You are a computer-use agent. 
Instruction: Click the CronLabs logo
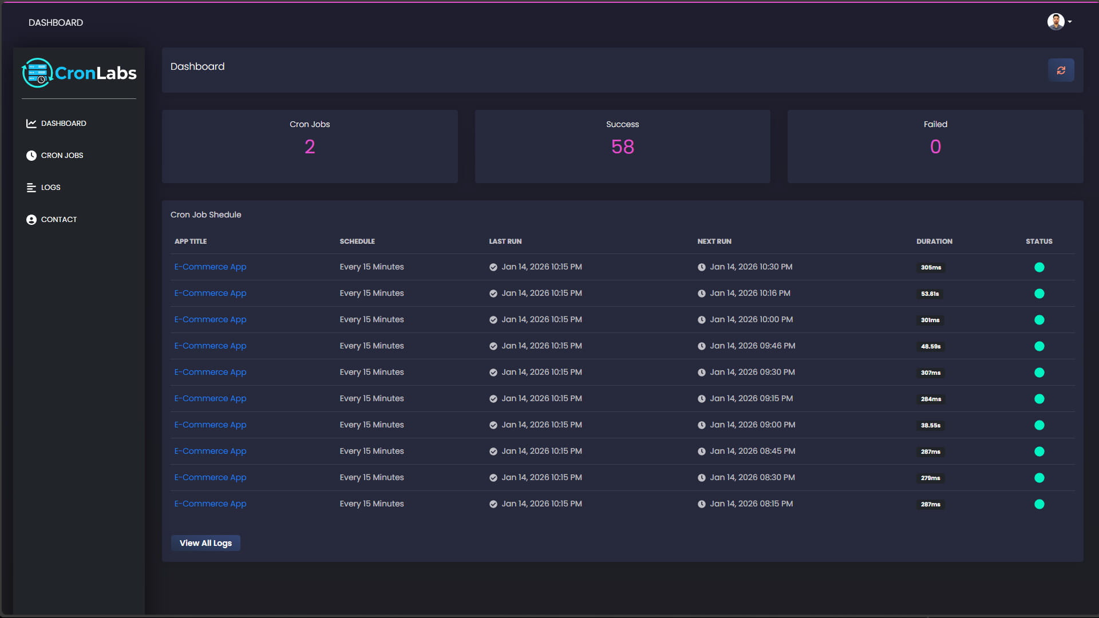pos(79,73)
